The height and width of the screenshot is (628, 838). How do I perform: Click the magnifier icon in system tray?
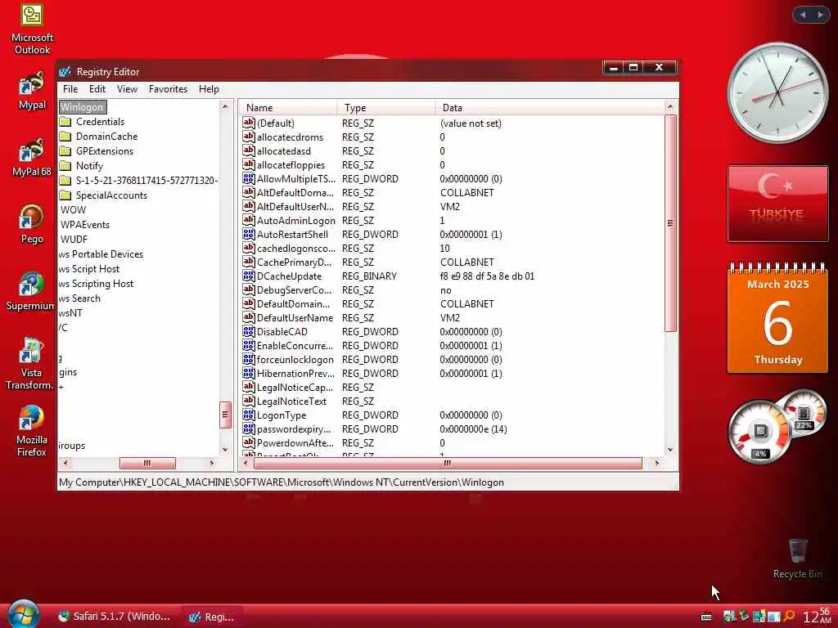(x=789, y=617)
